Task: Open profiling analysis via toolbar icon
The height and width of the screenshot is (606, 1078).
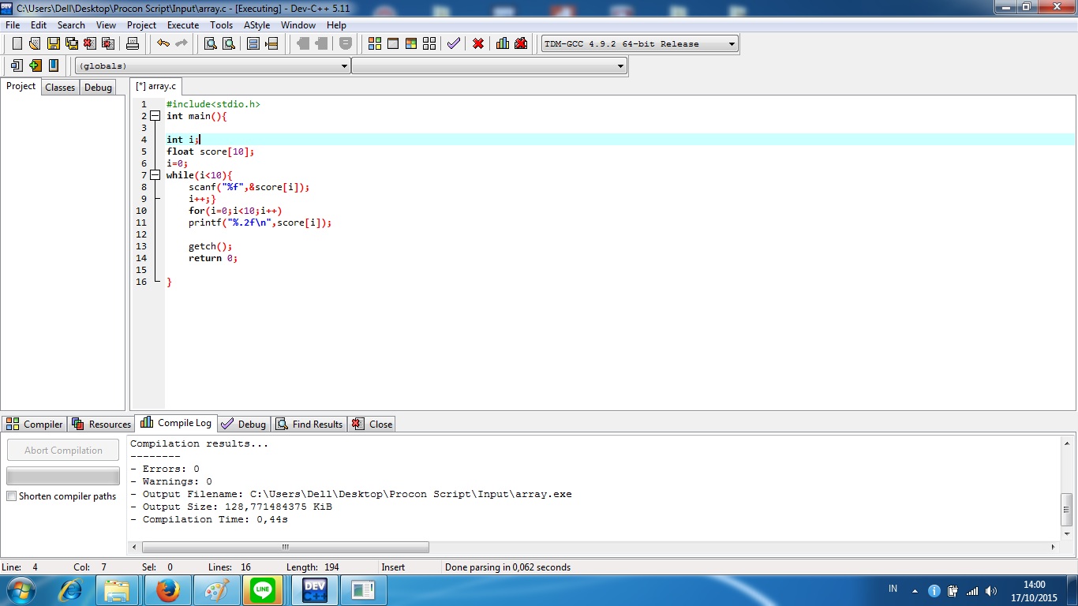Action: click(503, 43)
